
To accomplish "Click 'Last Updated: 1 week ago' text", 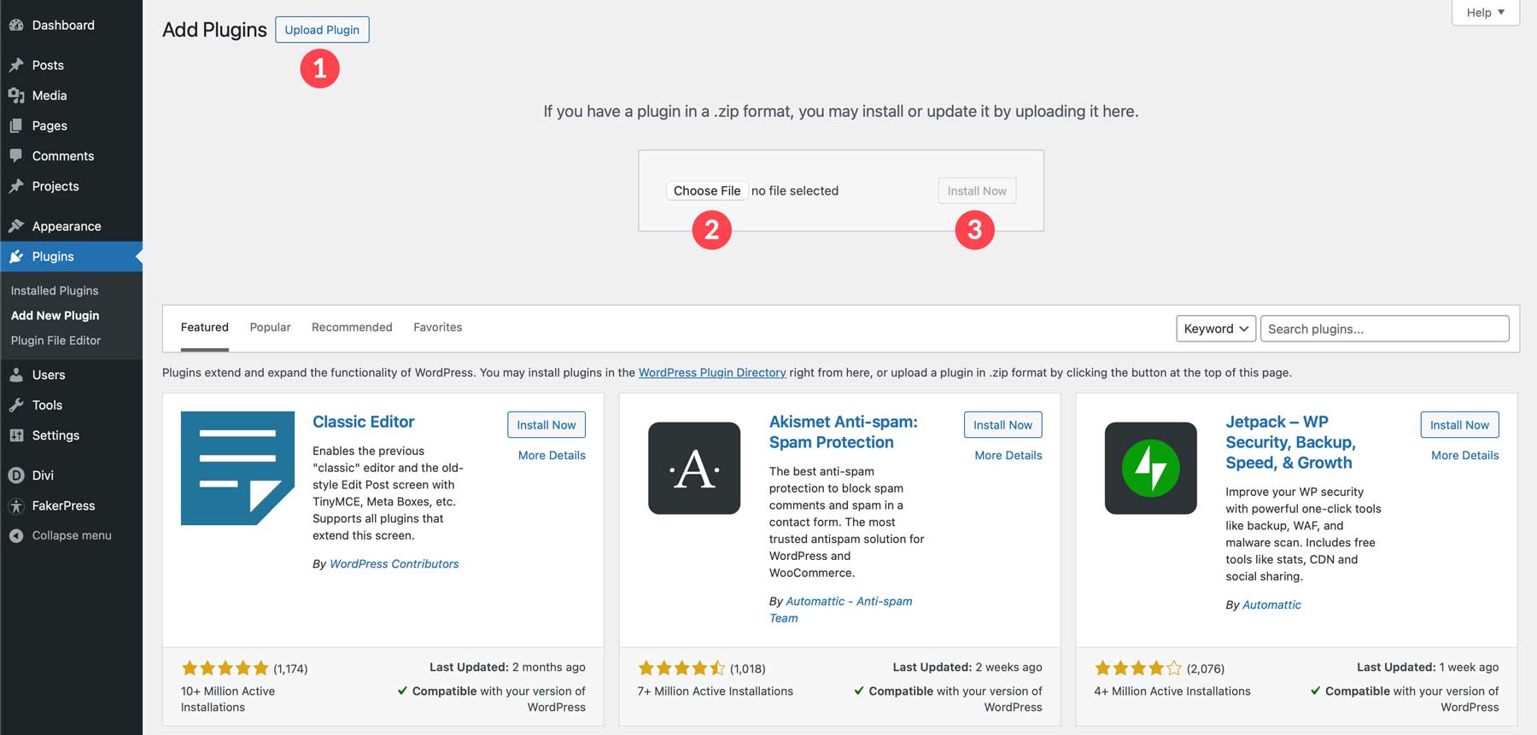I will pyautogui.click(x=1428, y=668).
